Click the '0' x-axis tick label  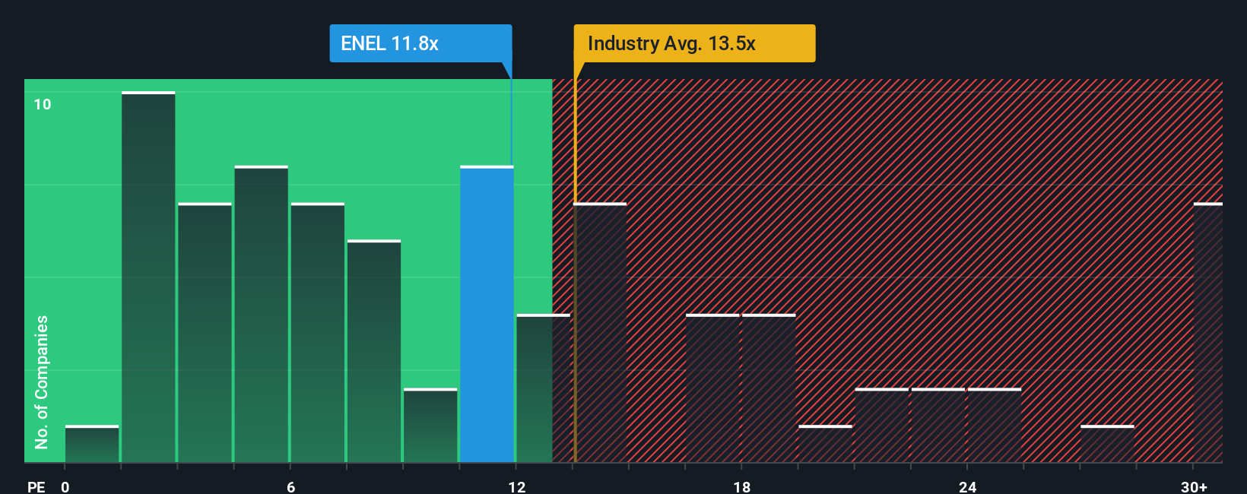pos(65,486)
